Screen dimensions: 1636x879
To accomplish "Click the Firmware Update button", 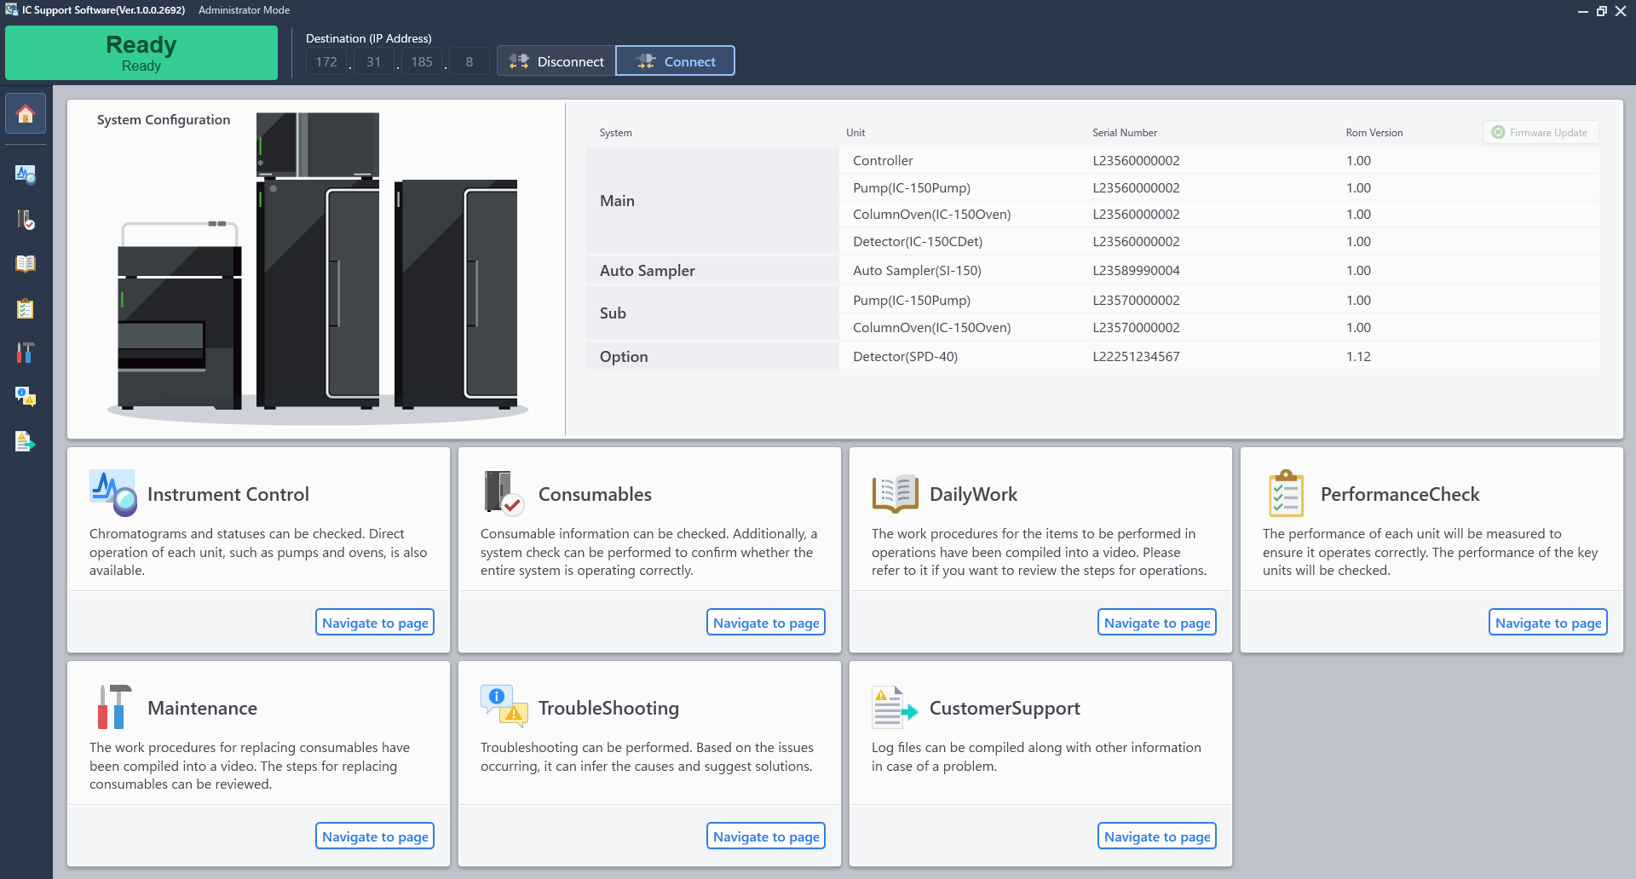I will tap(1540, 132).
